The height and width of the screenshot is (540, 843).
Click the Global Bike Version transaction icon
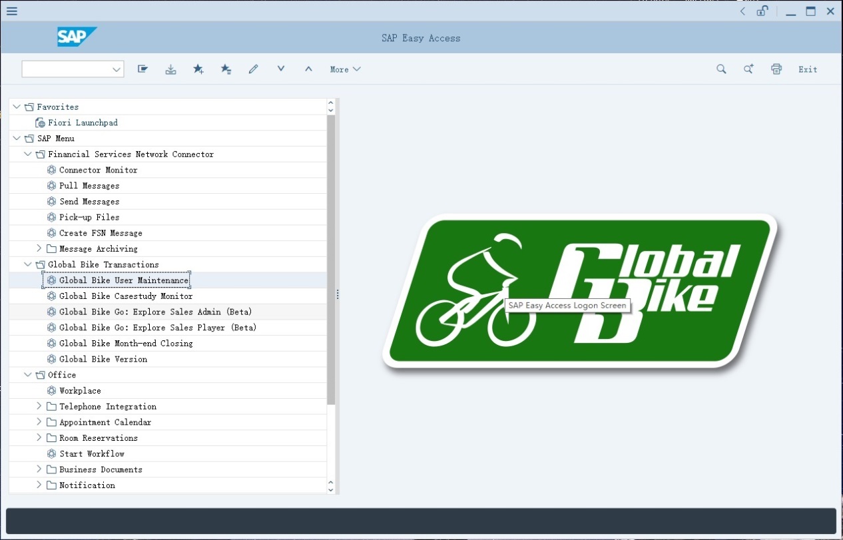[x=52, y=359]
